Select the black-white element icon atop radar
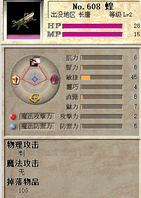 coord(35,61)
